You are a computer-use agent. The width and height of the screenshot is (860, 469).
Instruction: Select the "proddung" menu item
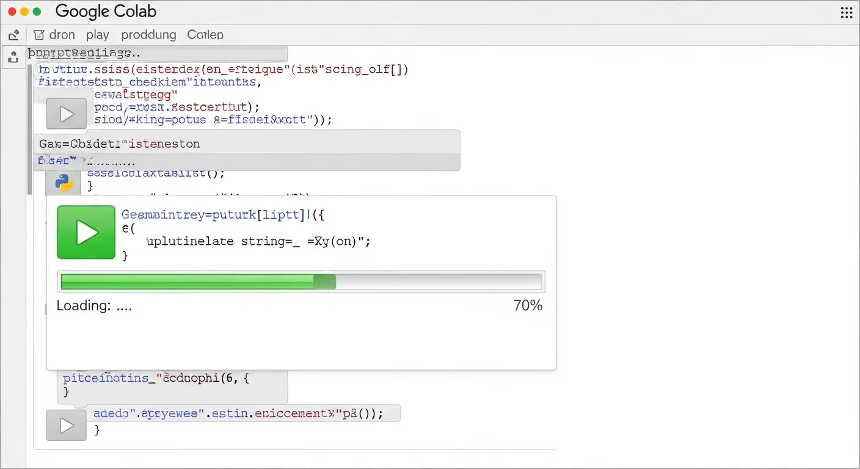pyautogui.click(x=148, y=35)
